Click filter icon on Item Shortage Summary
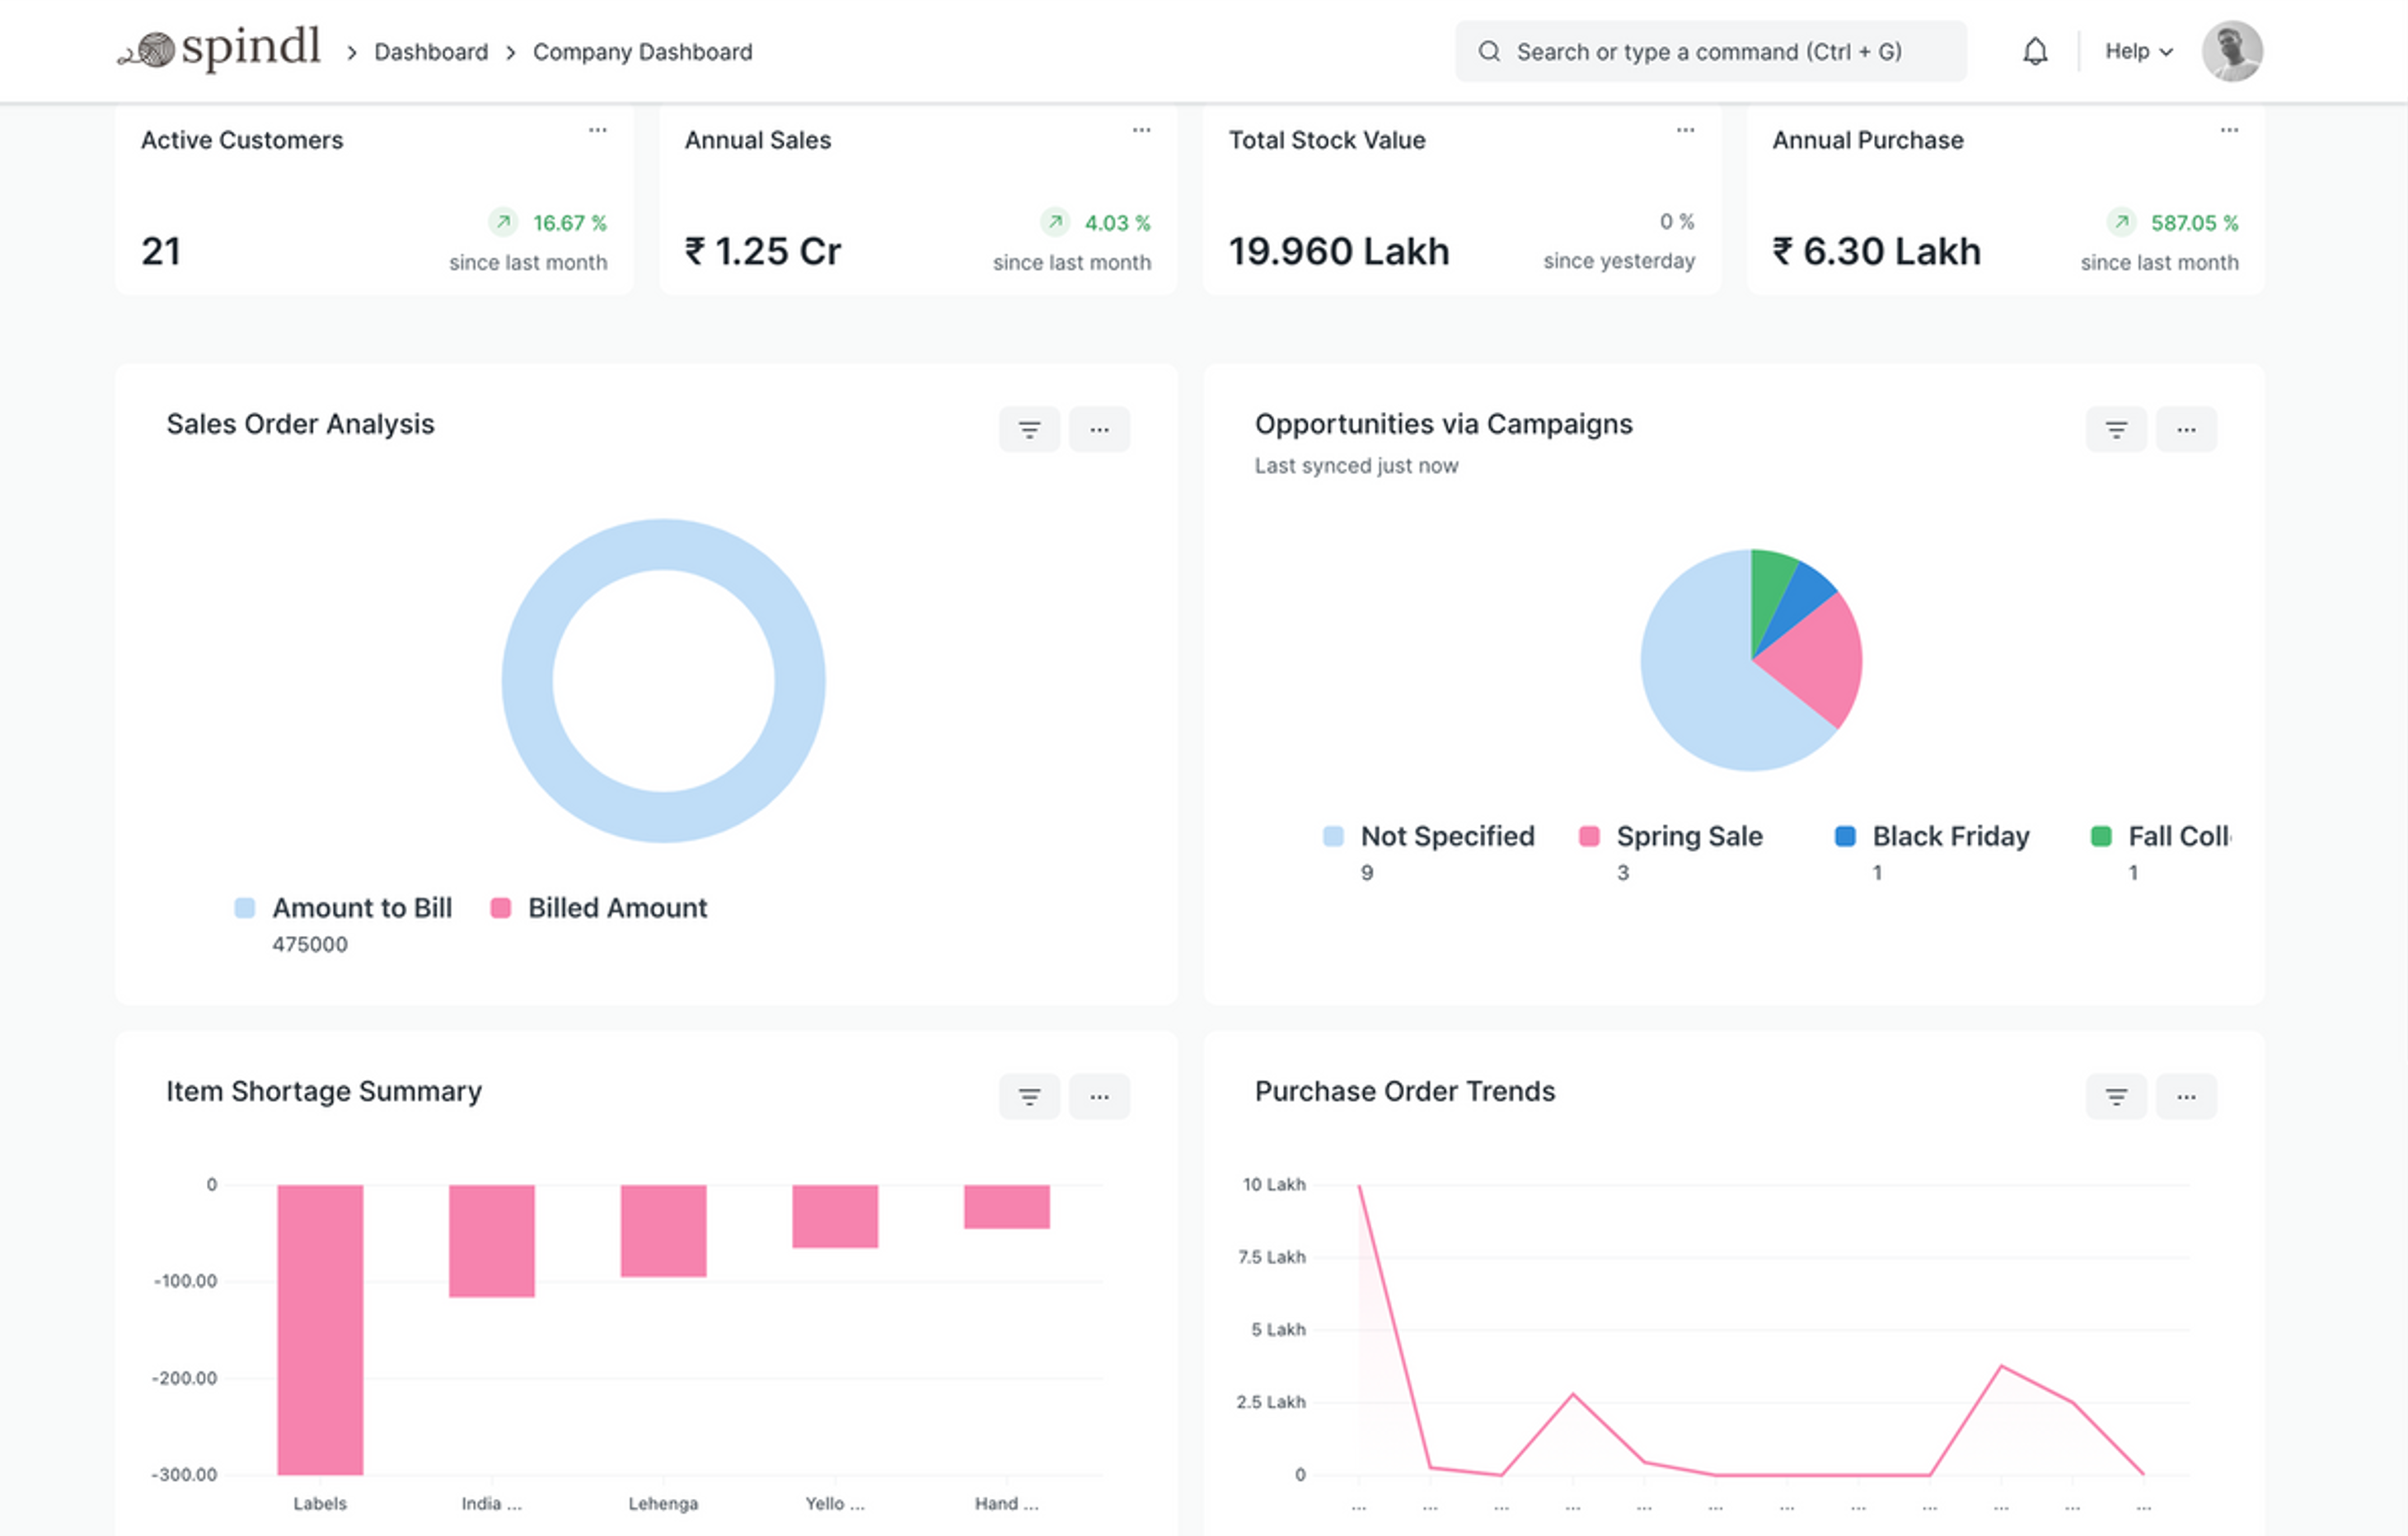Viewport: 2408px width, 1536px height. tap(1029, 1096)
